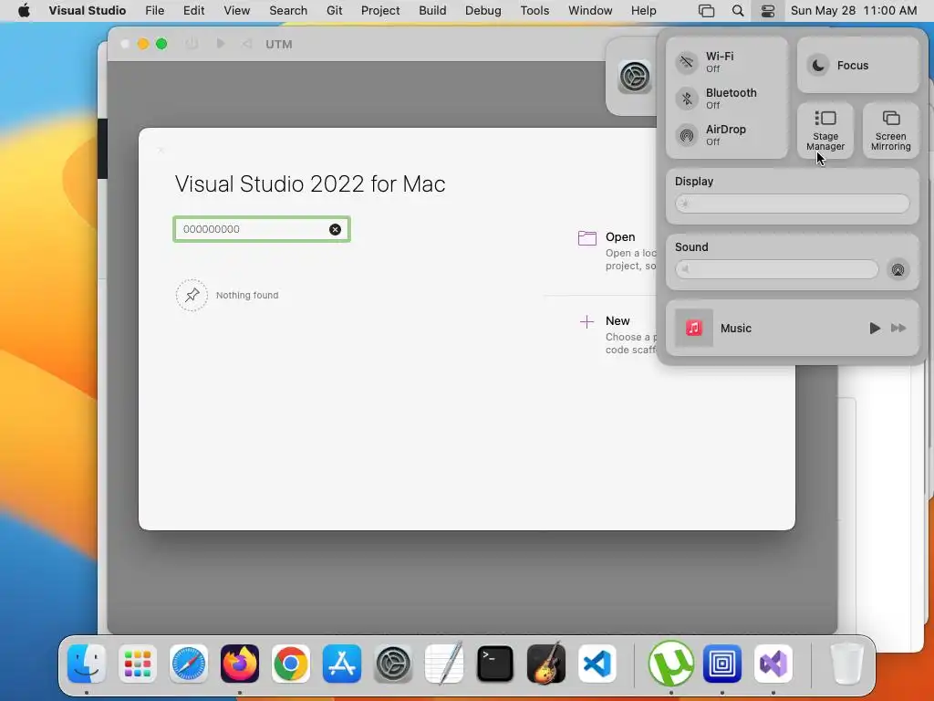Toggle the Wi-Fi button in Control Center
This screenshot has width=934, height=701.
[687, 62]
